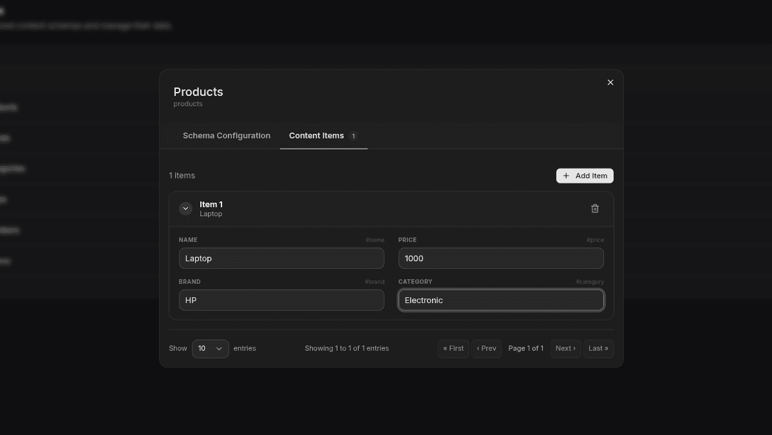Jump to the Last page
Image resolution: width=772 pixels, height=435 pixels.
click(x=599, y=348)
